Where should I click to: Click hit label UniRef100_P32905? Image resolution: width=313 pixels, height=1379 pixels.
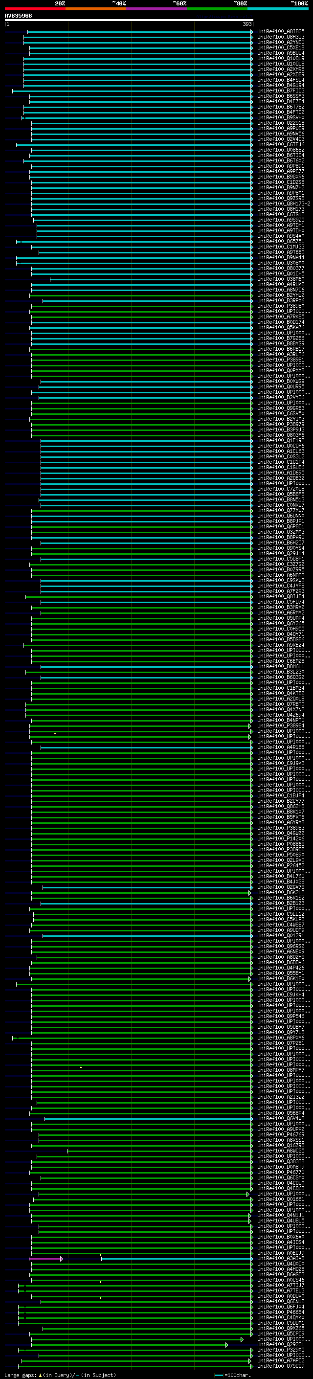point(280,1350)
